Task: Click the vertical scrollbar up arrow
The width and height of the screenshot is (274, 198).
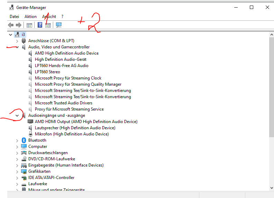Action: click(272, 35)
